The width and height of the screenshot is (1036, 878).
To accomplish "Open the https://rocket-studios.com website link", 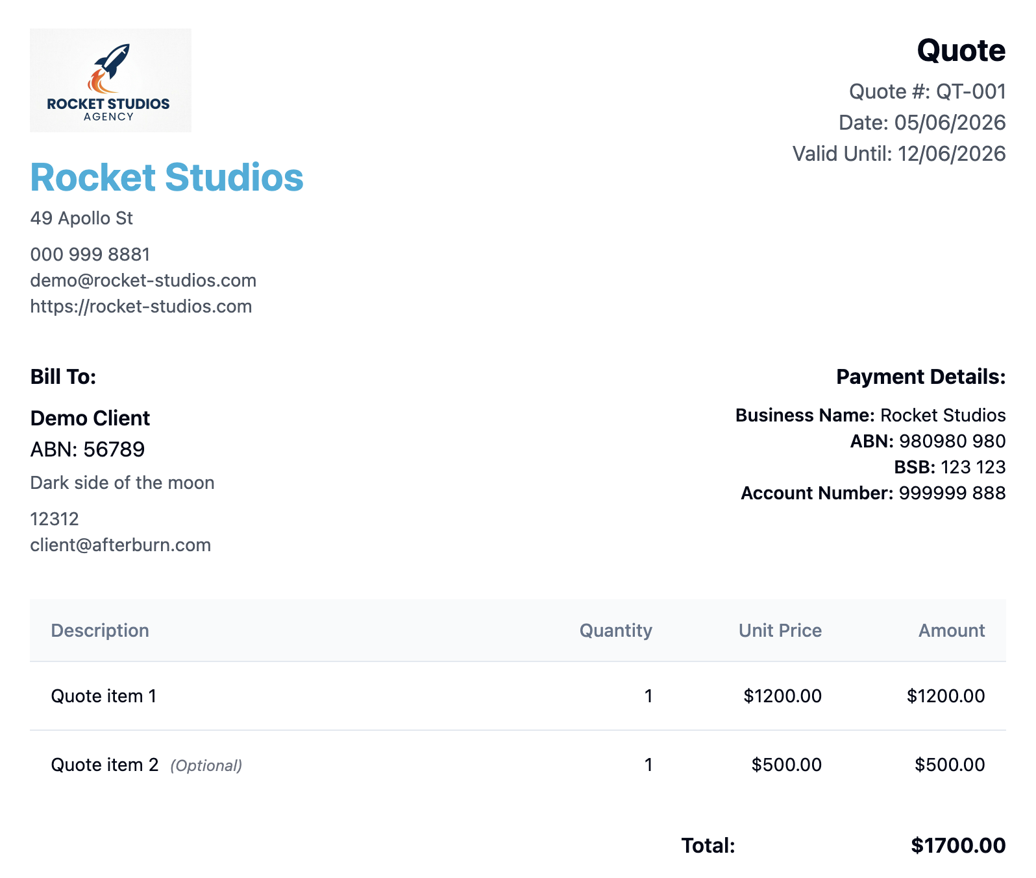I will click(141, 306).
